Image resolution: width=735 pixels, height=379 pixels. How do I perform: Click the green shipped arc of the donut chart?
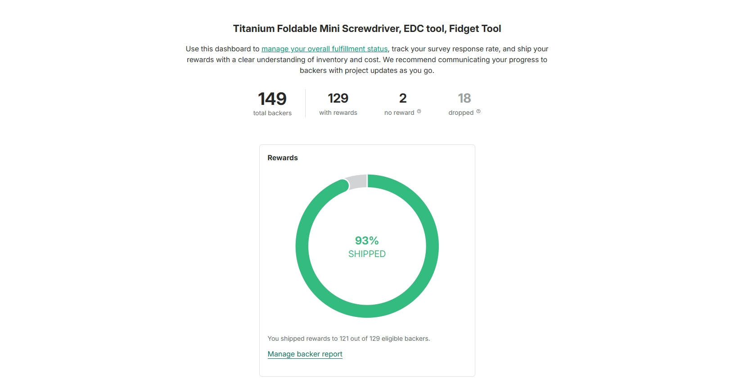(432, 246)
